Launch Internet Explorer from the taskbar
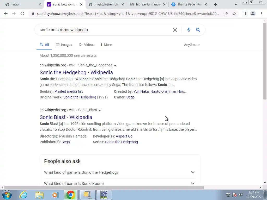The width and height of the screenshot is (267, 200). coord(23,195)
